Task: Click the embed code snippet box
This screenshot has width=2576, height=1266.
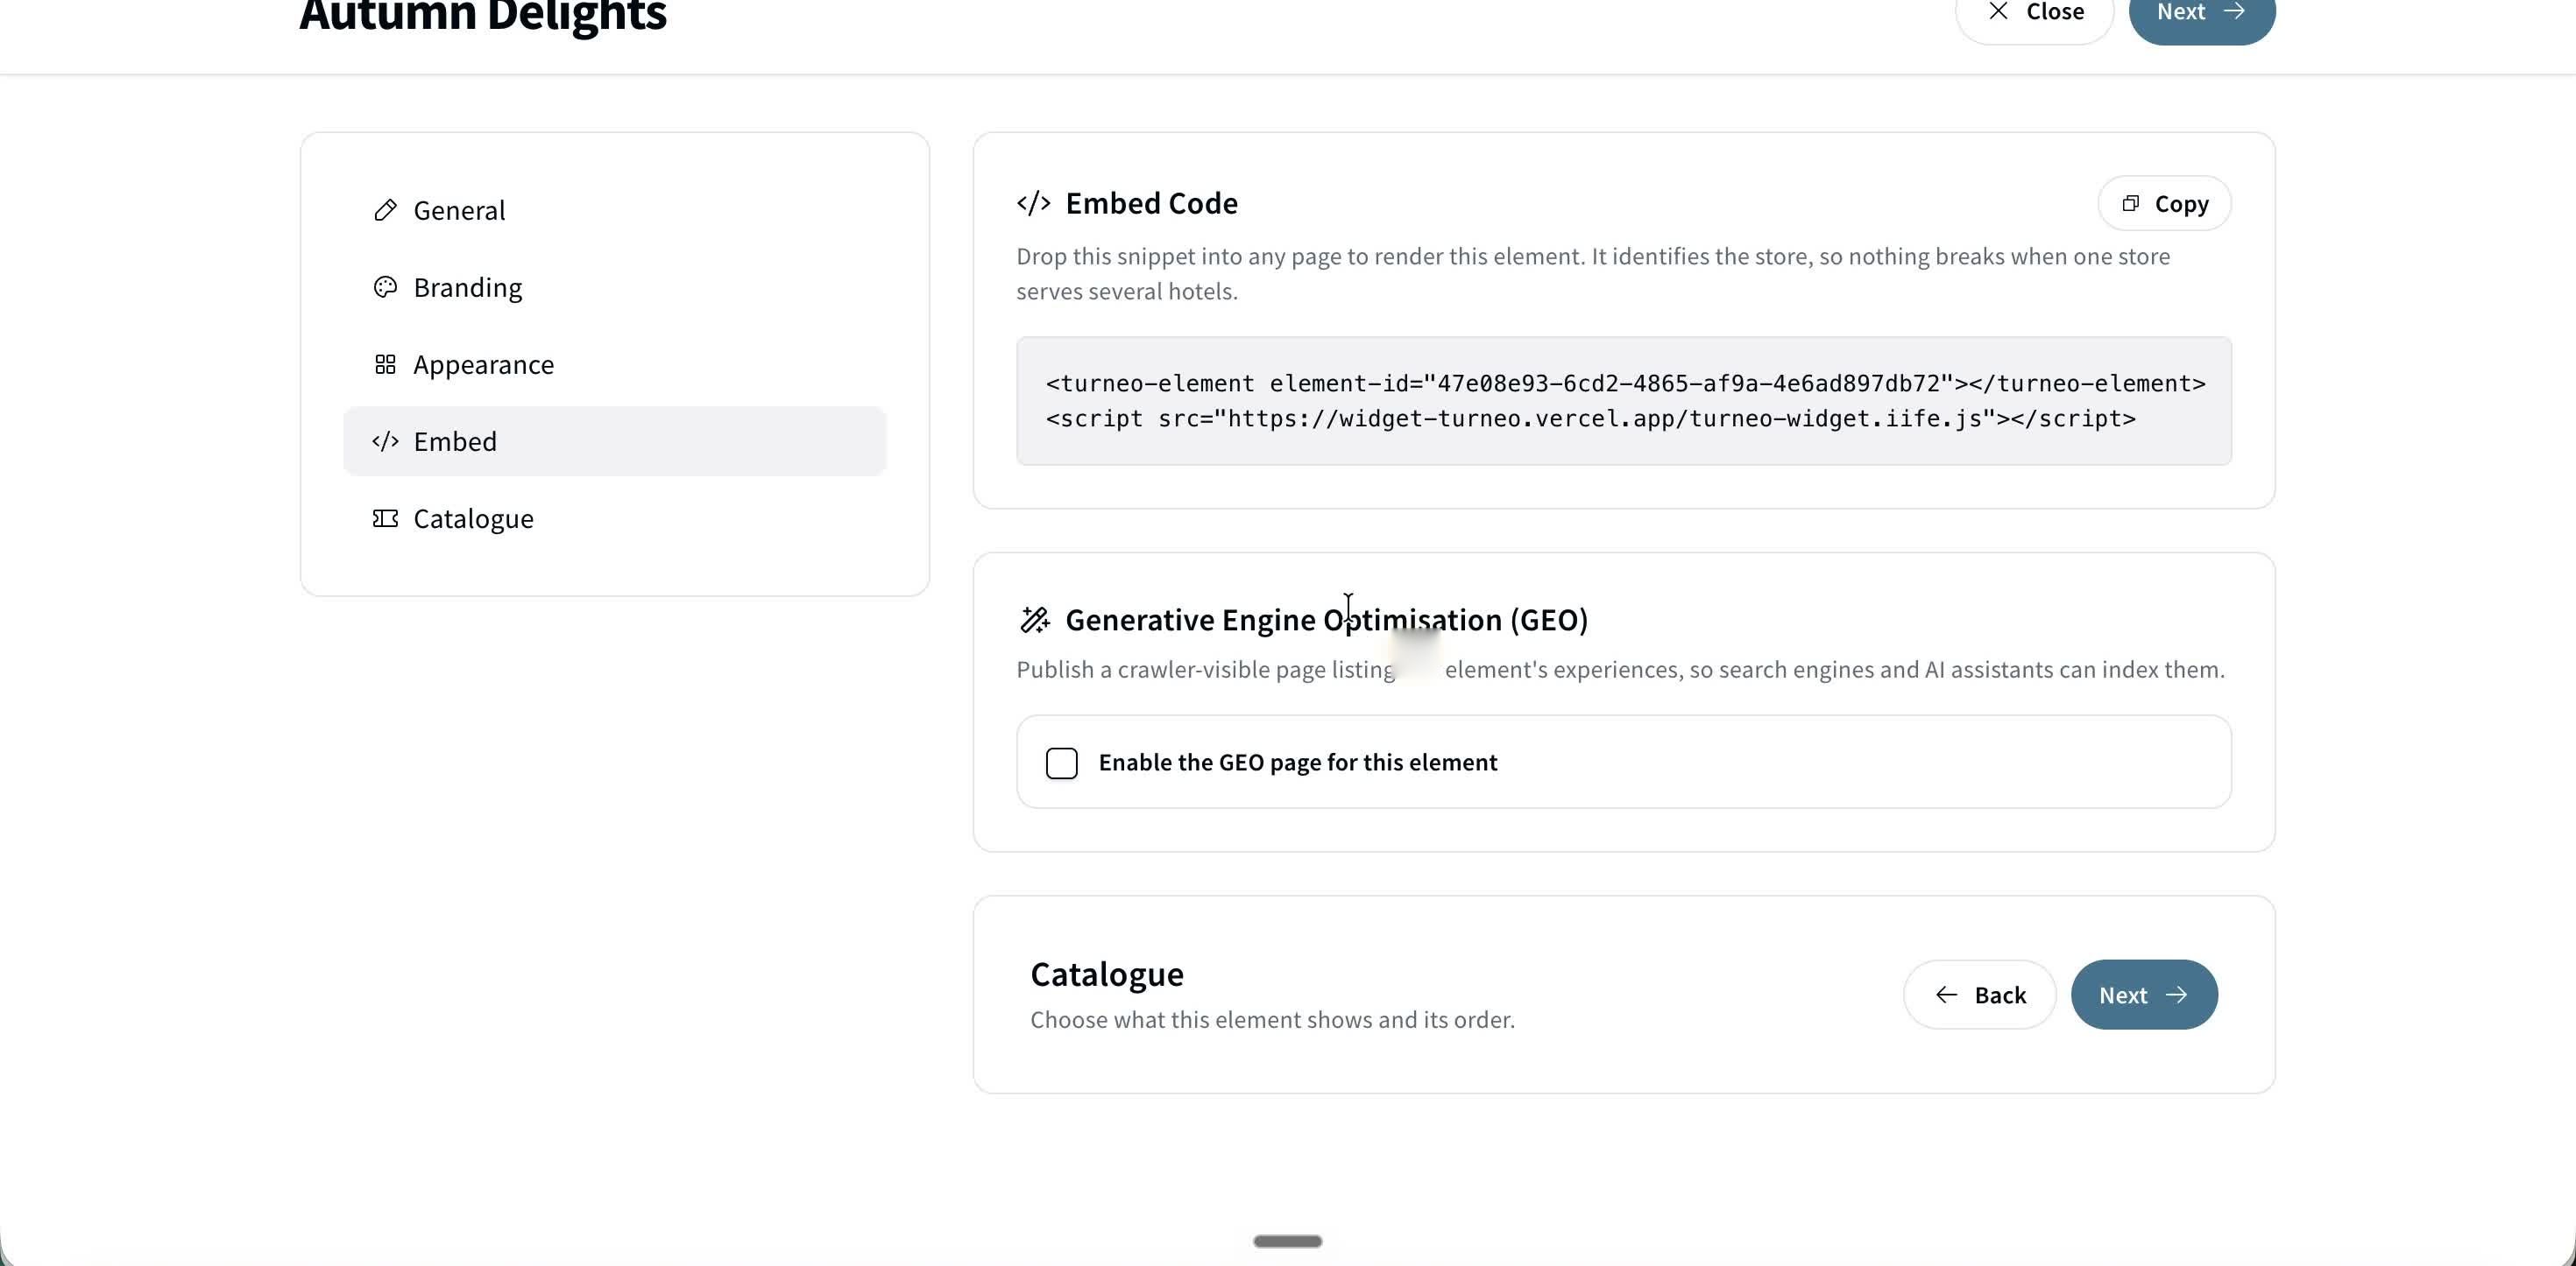Action: tap(1623, 401)
